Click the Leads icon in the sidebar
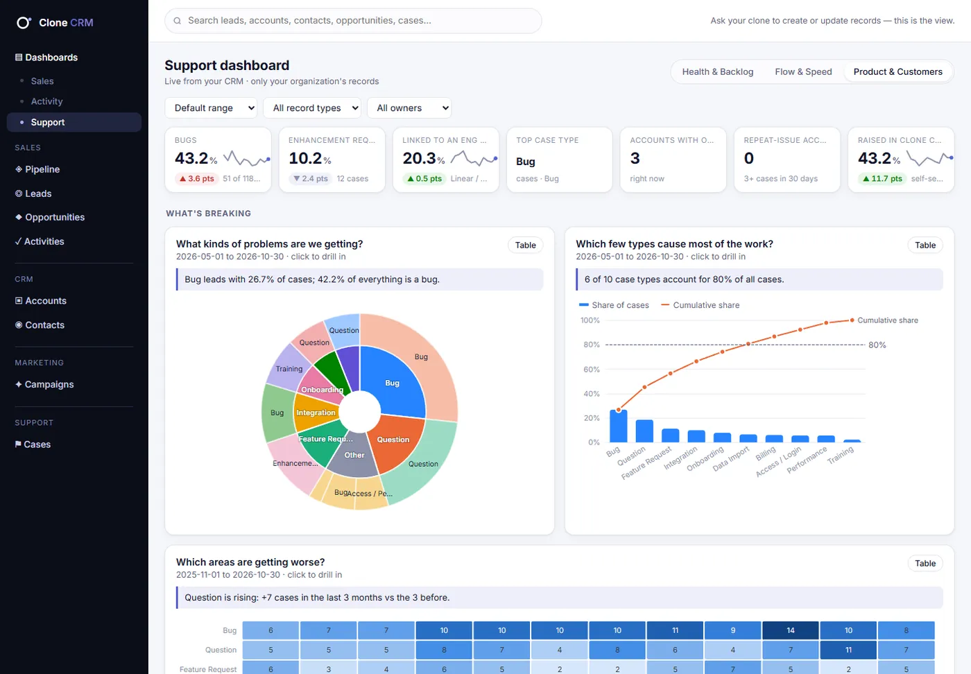Viewport: 971px width, 674px height. point(19,193)
